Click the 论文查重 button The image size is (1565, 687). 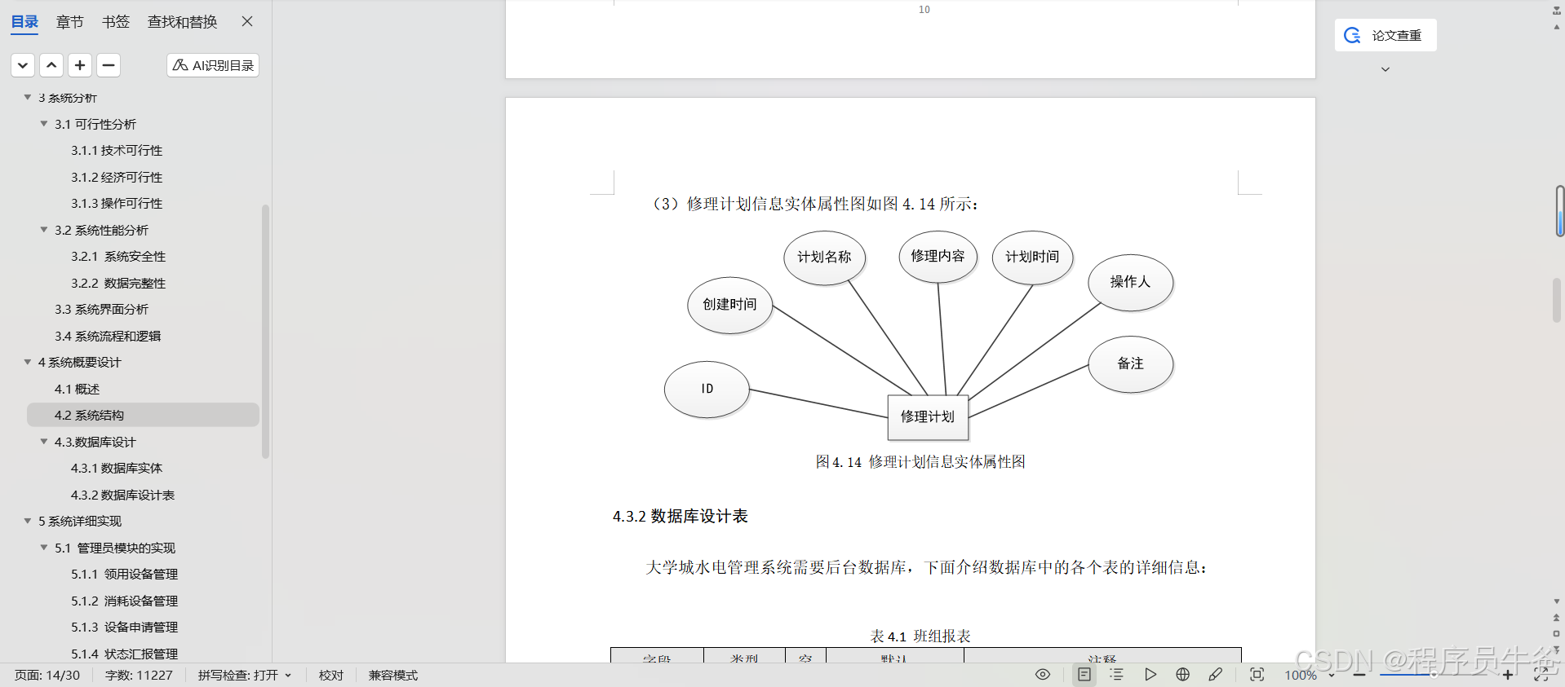tap(1385, 35)
